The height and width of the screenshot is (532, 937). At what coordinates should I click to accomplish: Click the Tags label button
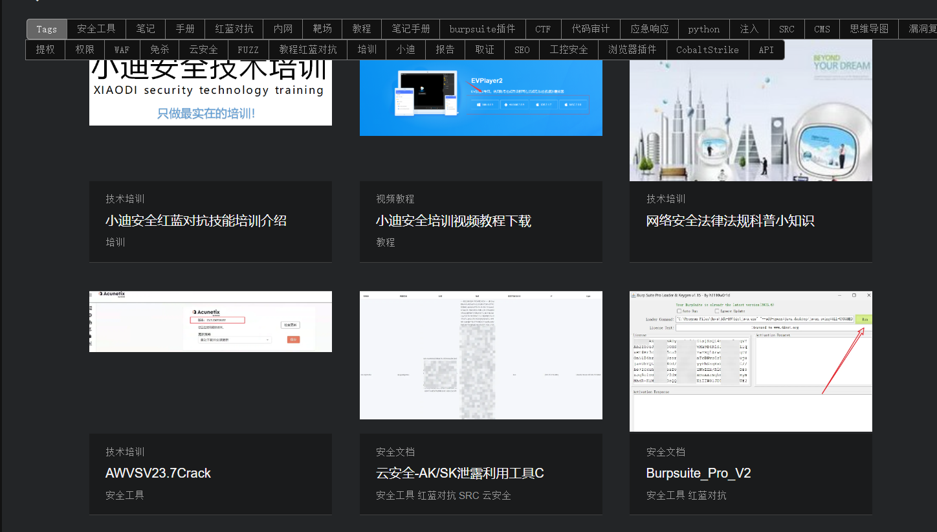(x=47, y=29)
